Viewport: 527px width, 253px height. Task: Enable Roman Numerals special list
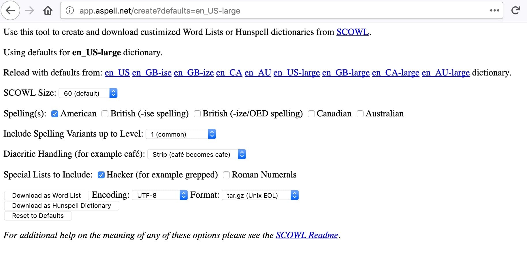click(226, 175)
